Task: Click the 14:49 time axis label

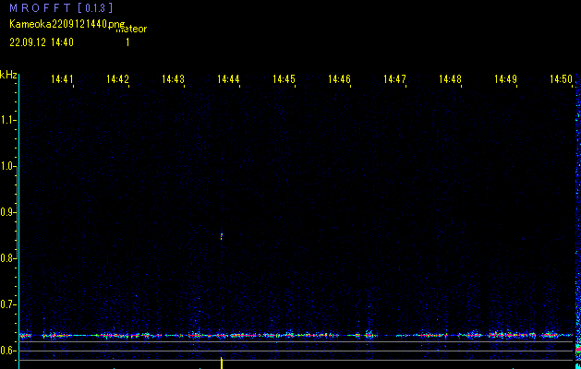Action: pos(506,79)
